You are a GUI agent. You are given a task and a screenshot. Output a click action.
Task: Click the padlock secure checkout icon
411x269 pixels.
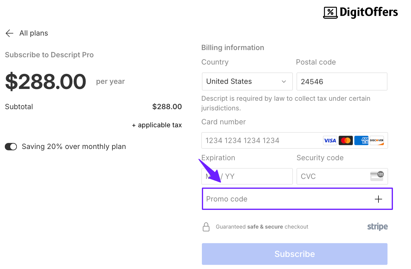pos(206,227)
